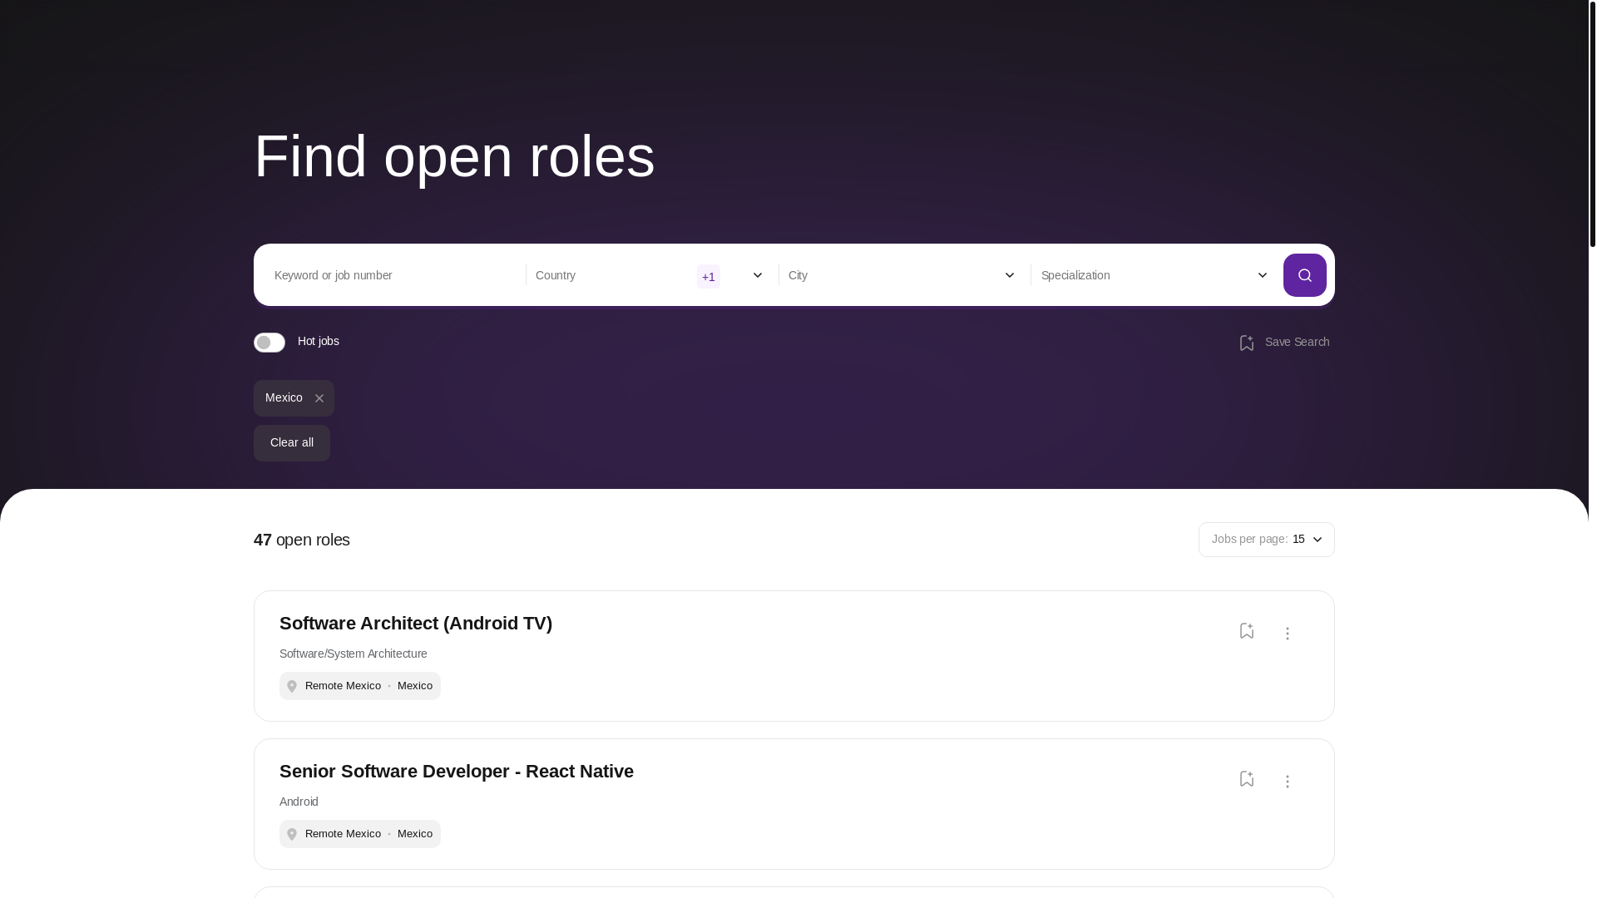Open more options for Software Architect job
This screenshot has width=1597, height=898.
[1287, 634]
